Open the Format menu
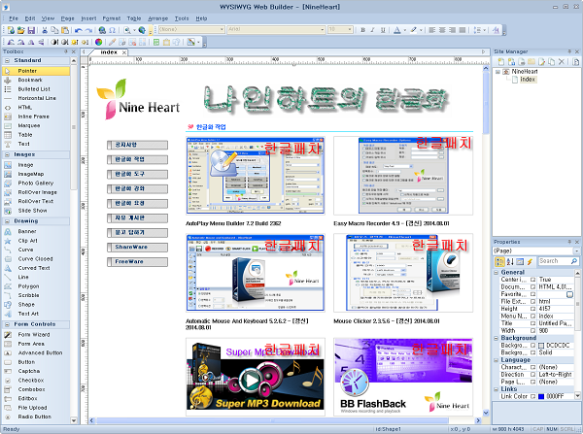Screen dimensions: 583x434 click(x=112, y=18)
